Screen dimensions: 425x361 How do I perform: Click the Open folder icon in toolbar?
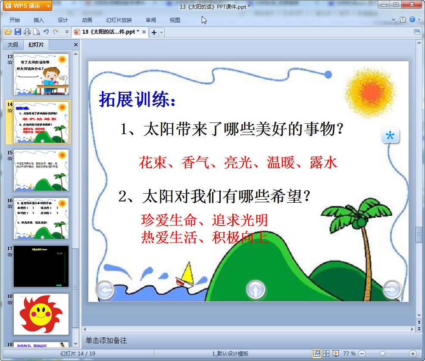(x=8, y=32)
